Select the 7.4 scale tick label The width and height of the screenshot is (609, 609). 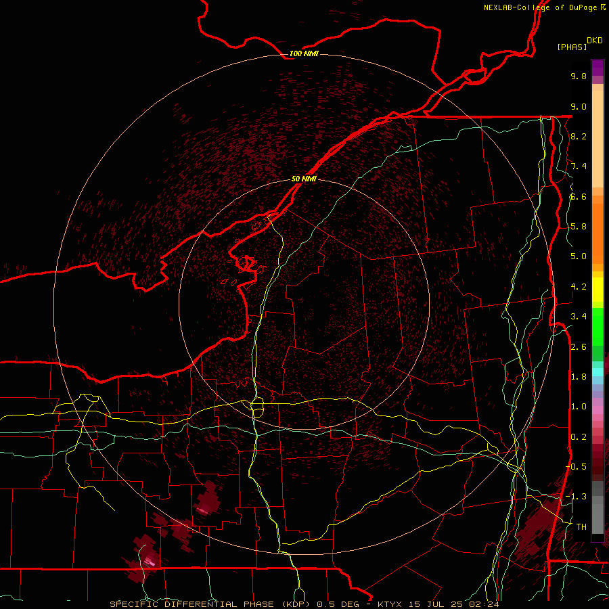(579, 166)
